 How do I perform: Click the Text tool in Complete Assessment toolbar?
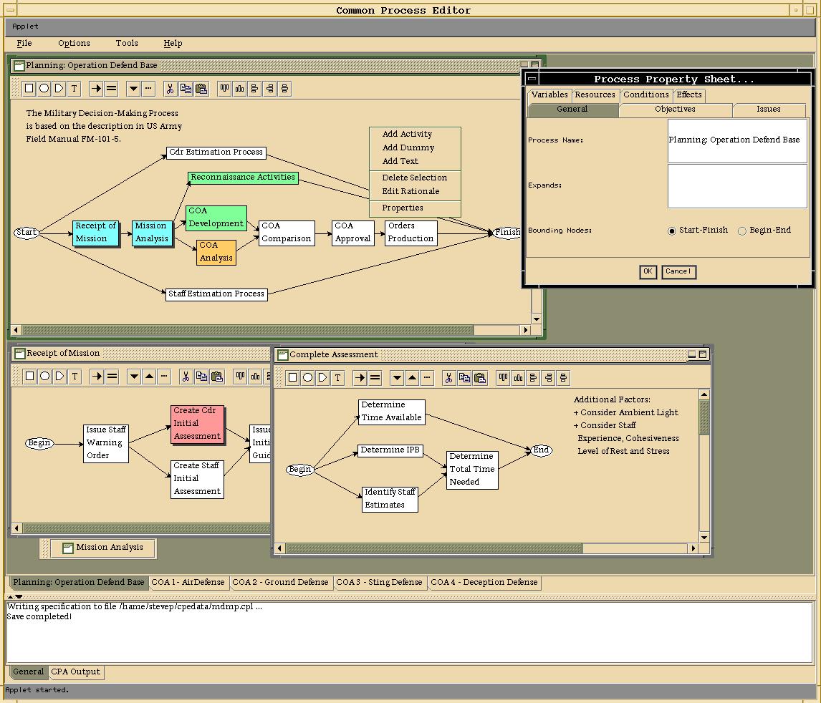(x=338, y=378)
